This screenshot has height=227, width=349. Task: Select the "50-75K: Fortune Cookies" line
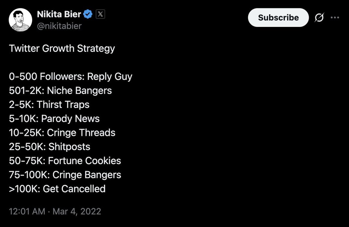pyautogui.click(x=65, y=161)
